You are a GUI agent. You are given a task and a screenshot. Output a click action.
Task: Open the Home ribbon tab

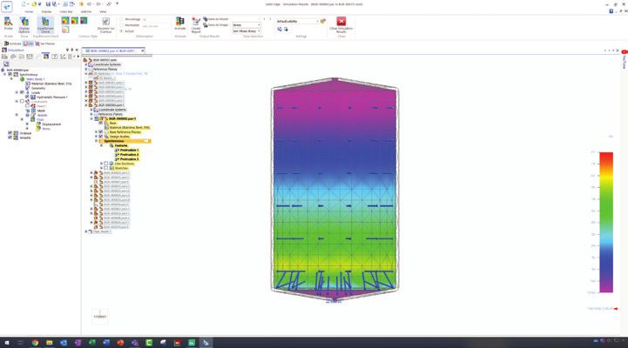pyautogui.click(x=29, y=12)
